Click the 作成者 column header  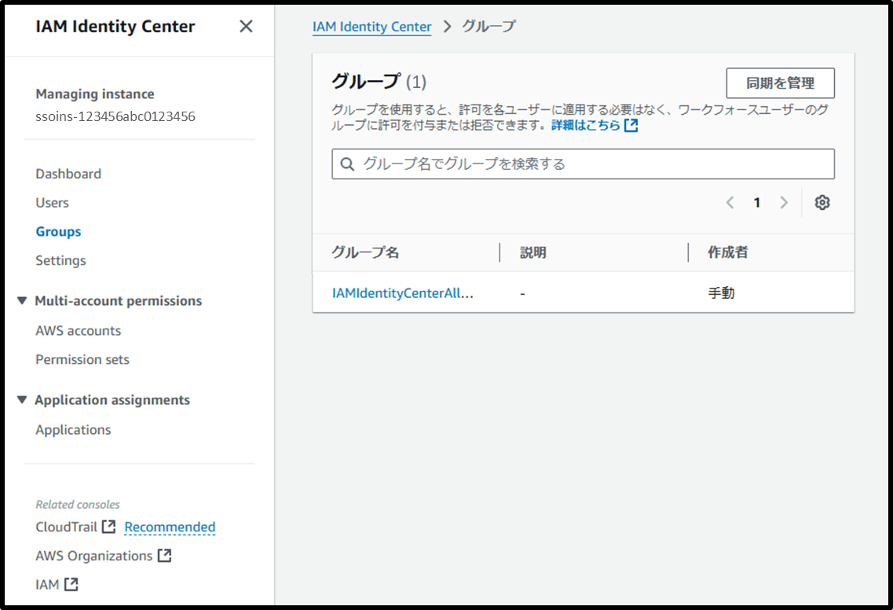pyautogui.click(x=728, y=252)
